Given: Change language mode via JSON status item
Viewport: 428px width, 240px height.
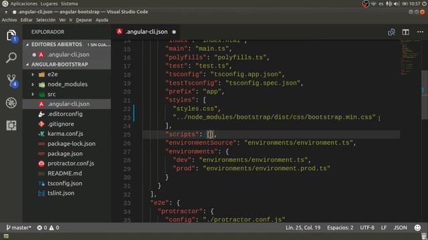Looking at the screenshot, I should pyautogui.click(x=400, y=228).
